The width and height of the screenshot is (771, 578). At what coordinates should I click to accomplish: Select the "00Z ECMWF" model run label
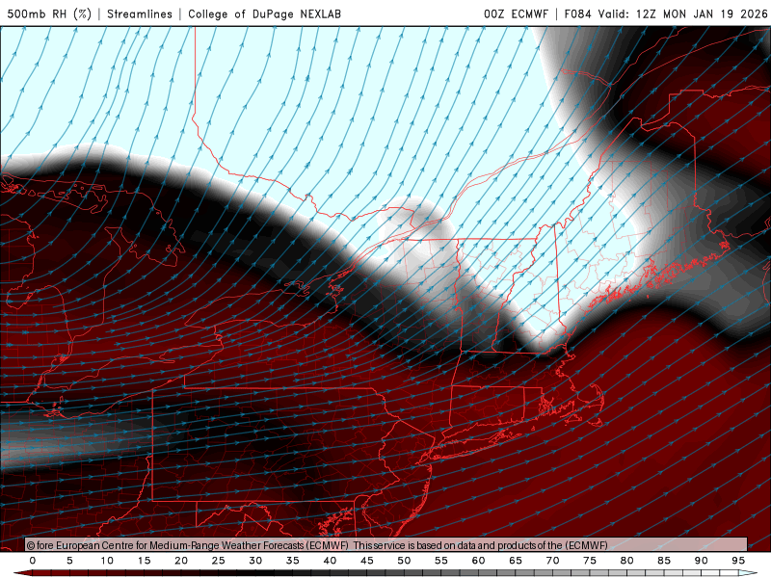(x=516, y=13)
